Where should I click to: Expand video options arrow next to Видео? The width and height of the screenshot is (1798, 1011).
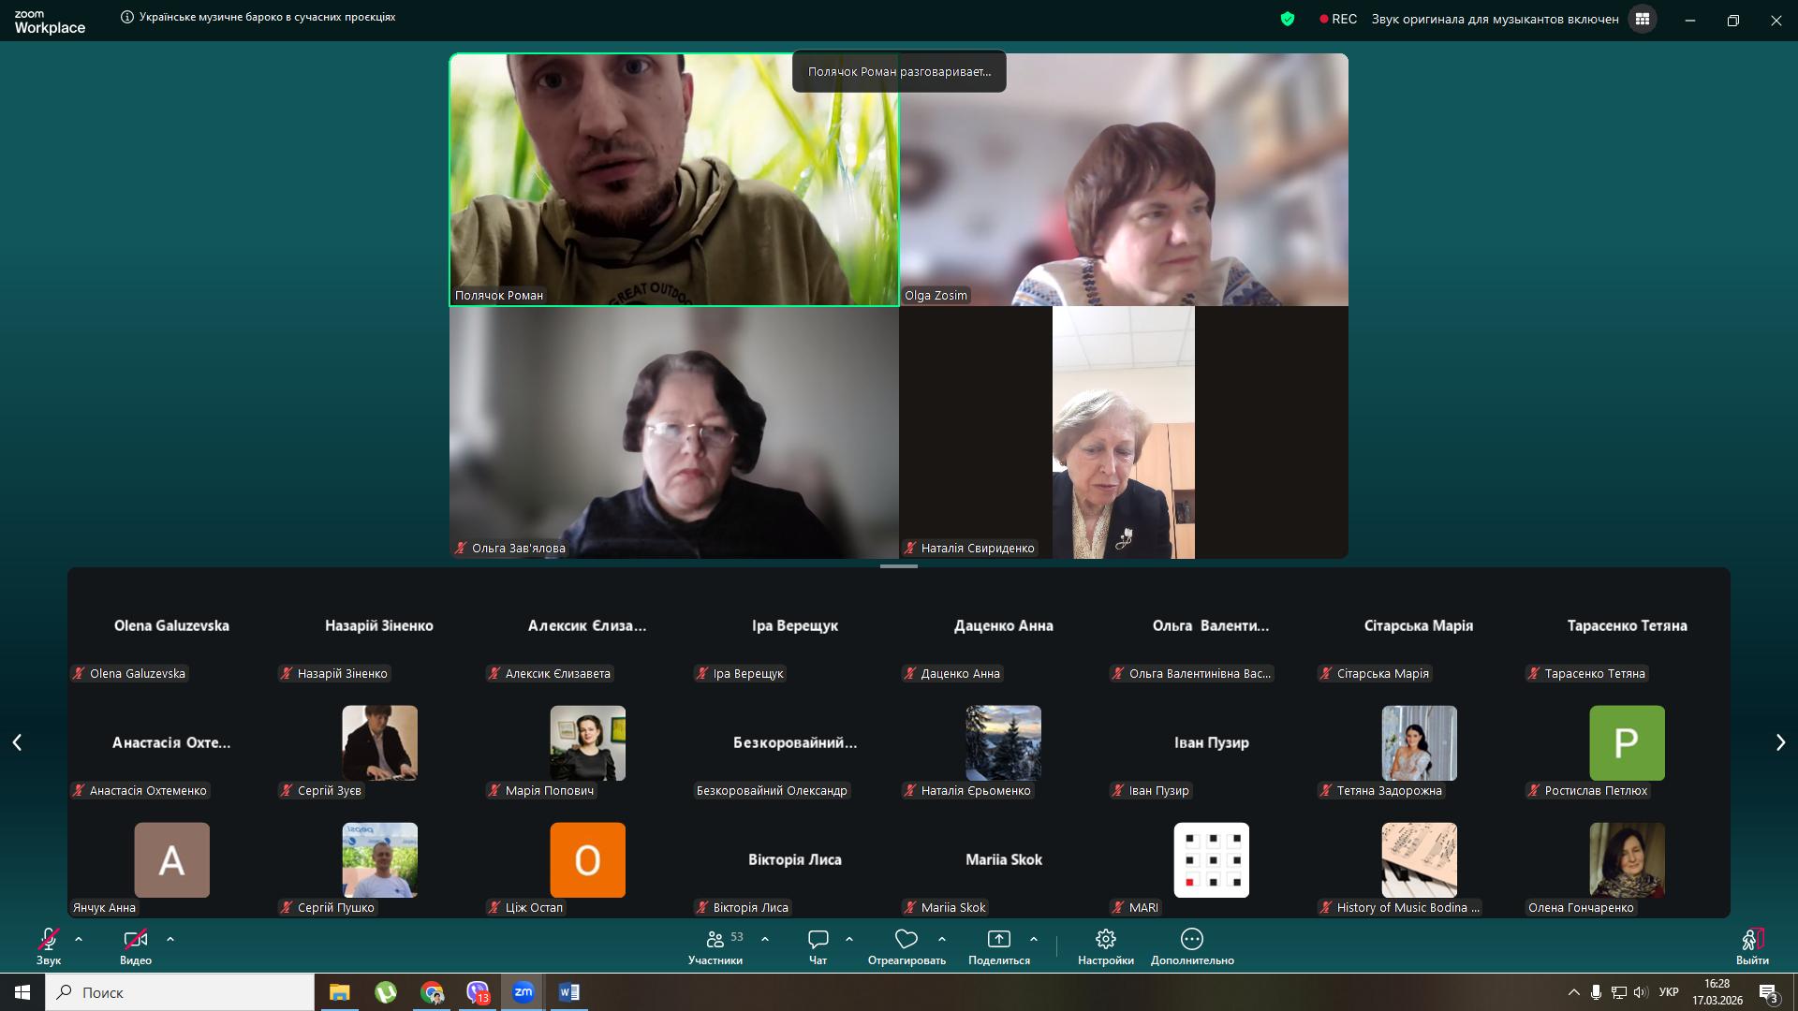[170, 938]
